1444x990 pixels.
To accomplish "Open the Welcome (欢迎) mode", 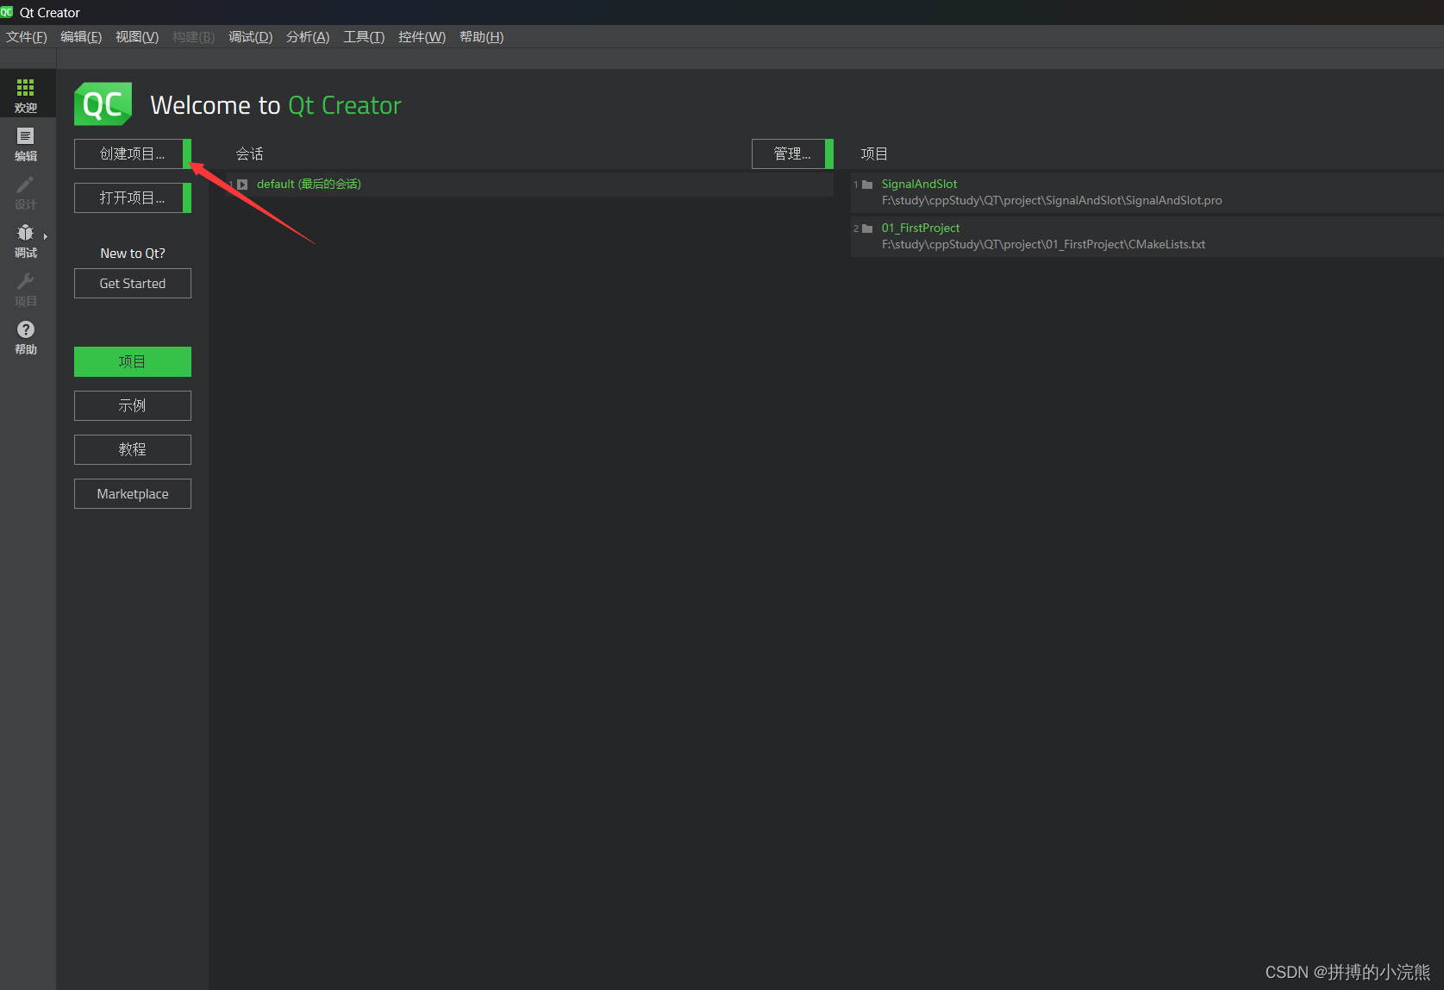I will click(26, 95).
